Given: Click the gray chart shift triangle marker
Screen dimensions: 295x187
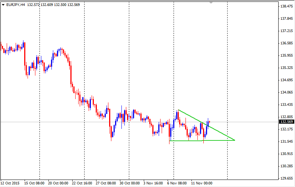Looking at the screenshot, I should pos(211,3).
